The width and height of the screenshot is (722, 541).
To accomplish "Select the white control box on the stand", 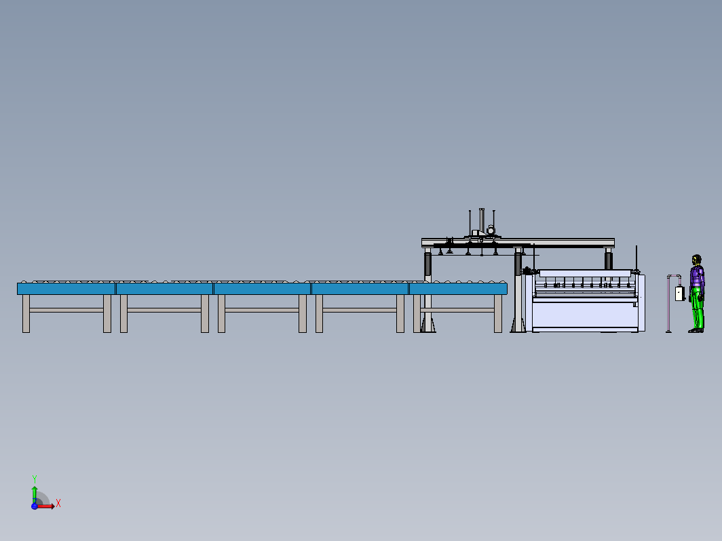I will point(680,294).
